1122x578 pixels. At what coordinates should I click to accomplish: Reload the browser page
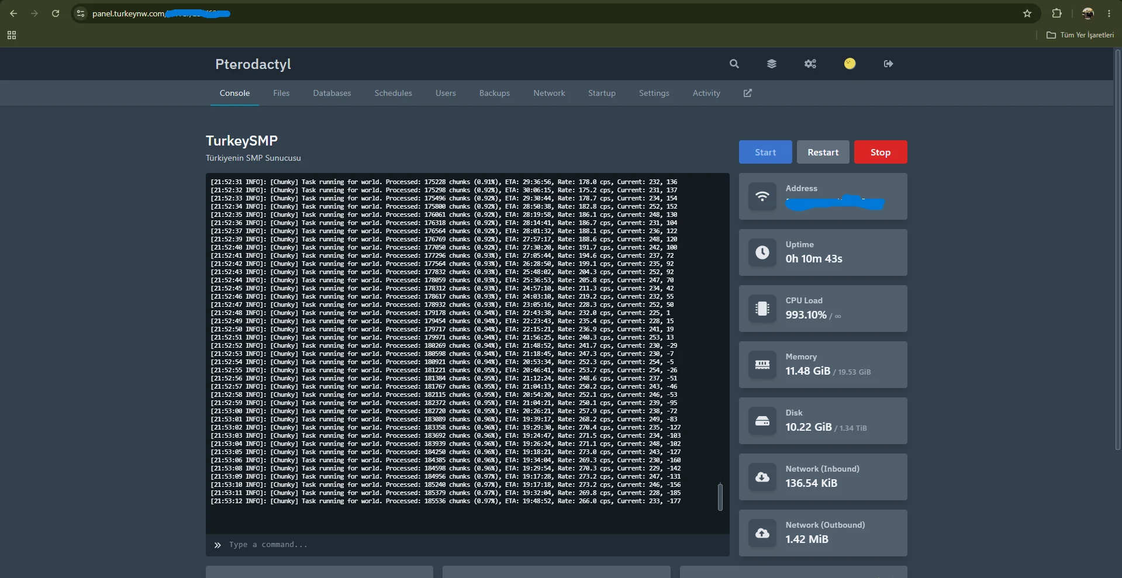point(56,13)
